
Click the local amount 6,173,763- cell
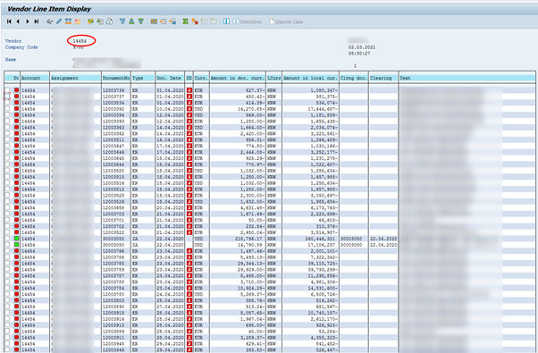[x=324, y=207]
